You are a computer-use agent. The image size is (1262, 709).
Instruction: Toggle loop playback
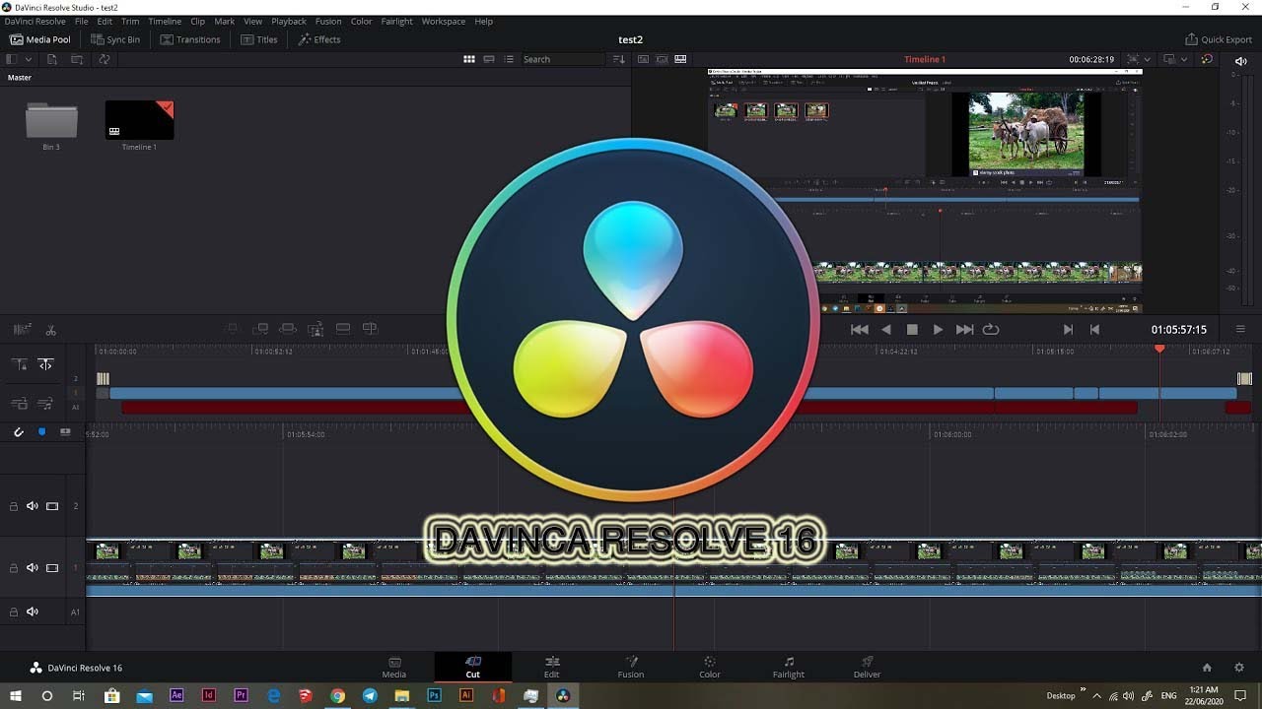[x=991, y=330]
